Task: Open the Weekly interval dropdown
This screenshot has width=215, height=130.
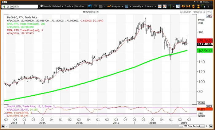Action: (x=138, y=6)
